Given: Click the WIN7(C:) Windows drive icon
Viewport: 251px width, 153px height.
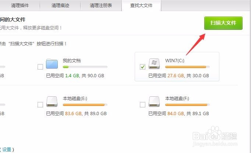Looking at the screenshot, I should (154, 64).
